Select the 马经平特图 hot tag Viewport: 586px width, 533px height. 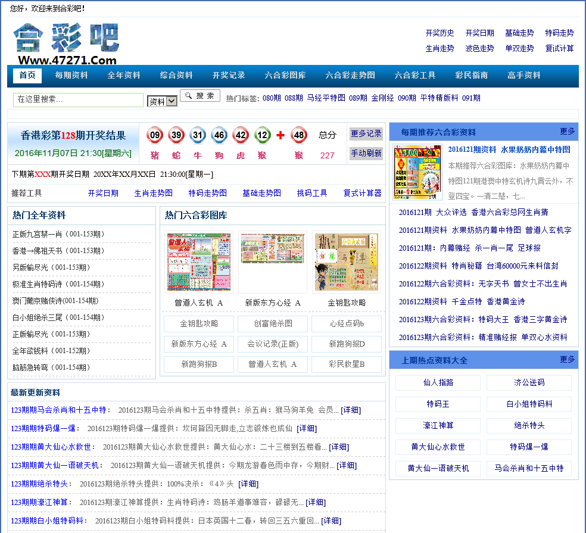pos(326,98)
